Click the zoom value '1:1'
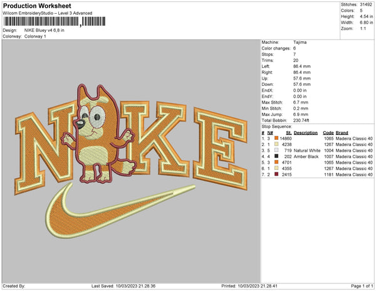 [363, 29]
